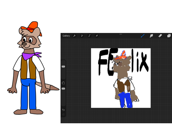Viewport: 172px width, 129px height.
Task: Tap the Felix drawing canvas
Action: [121, 78]
